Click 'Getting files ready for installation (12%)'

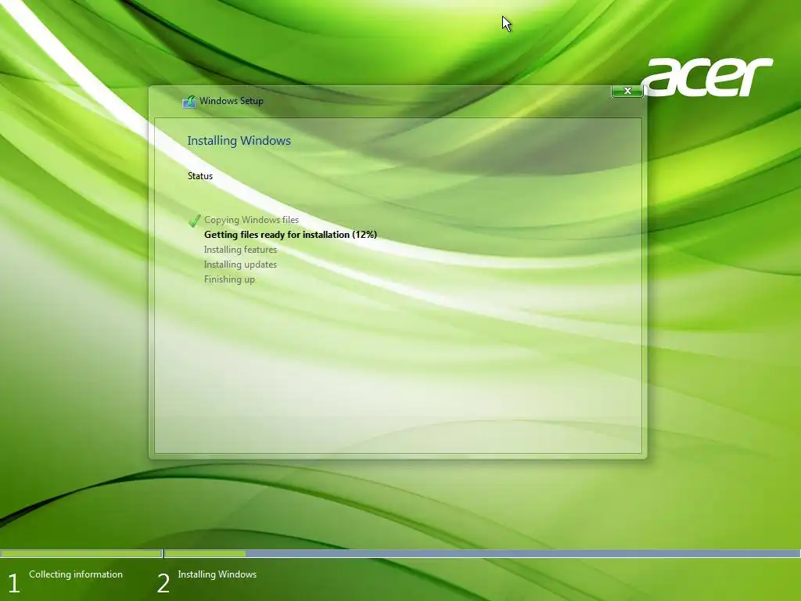[x=290, y=235]
